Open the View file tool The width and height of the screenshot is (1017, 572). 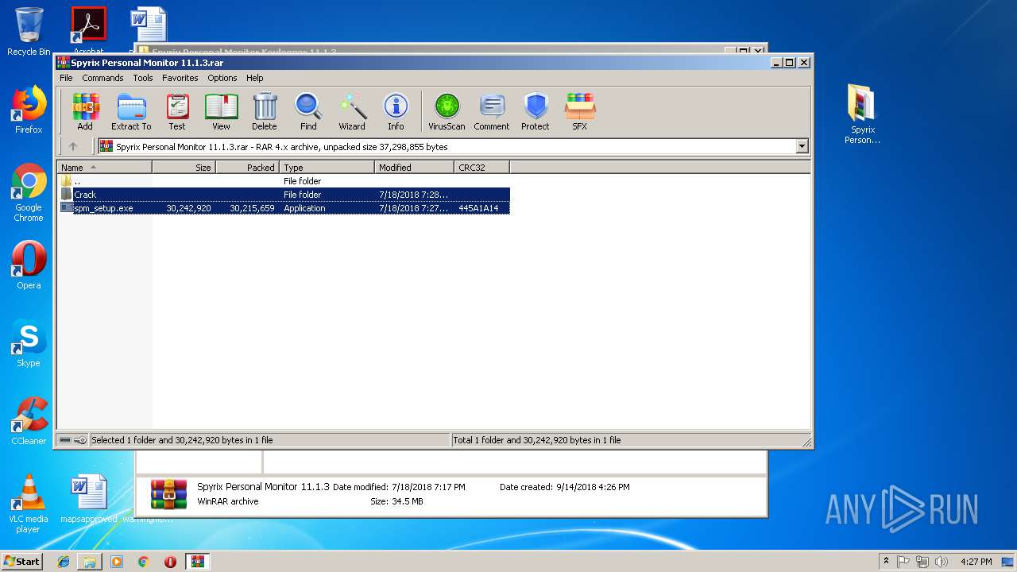221,112
